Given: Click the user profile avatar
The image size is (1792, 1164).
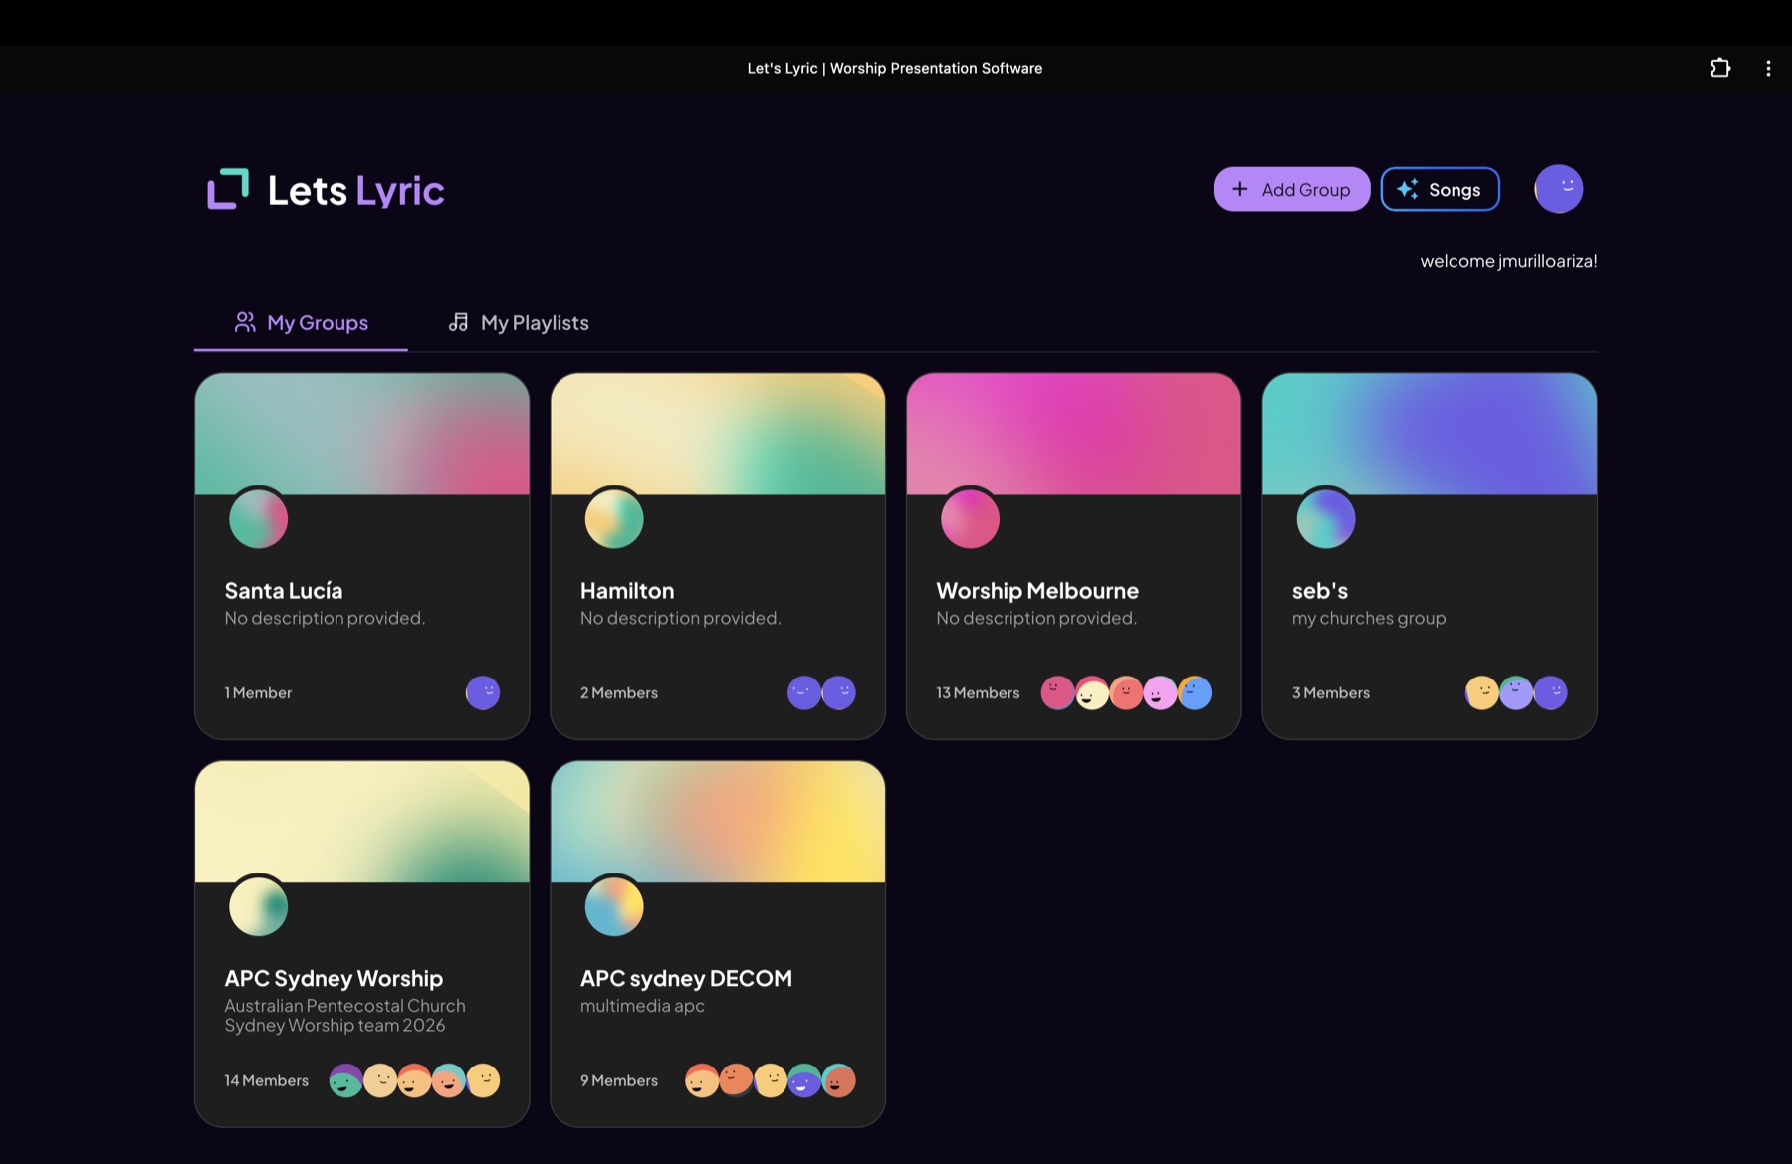Looking at the screenshot, I should click(1559, 189).
